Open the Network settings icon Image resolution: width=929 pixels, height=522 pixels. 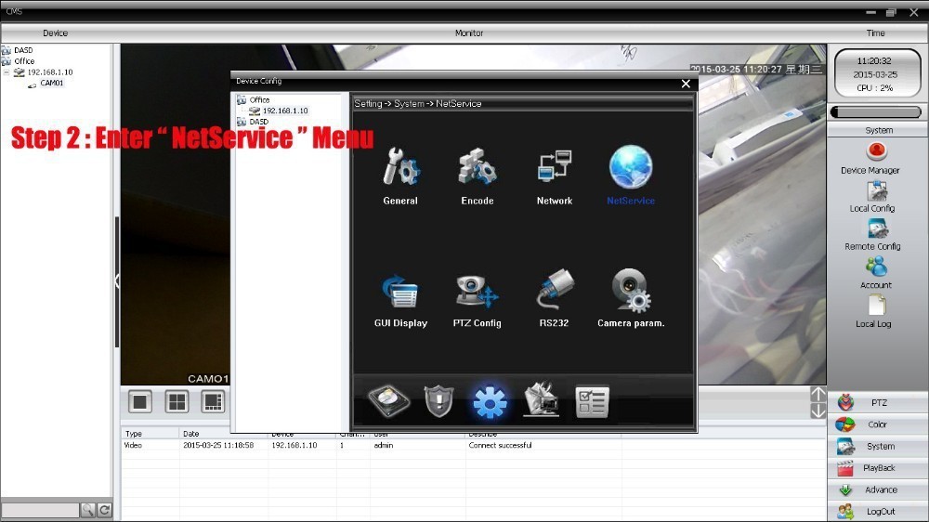click(x=555, y=167)
